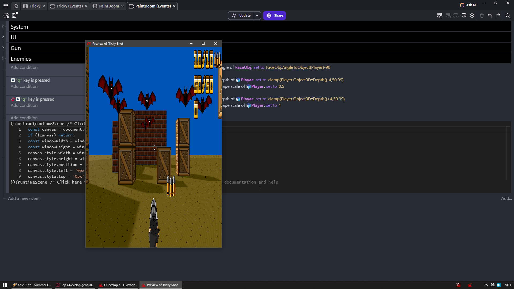Undo the last change
Screen dimensions: 514x289
point(490,16)
